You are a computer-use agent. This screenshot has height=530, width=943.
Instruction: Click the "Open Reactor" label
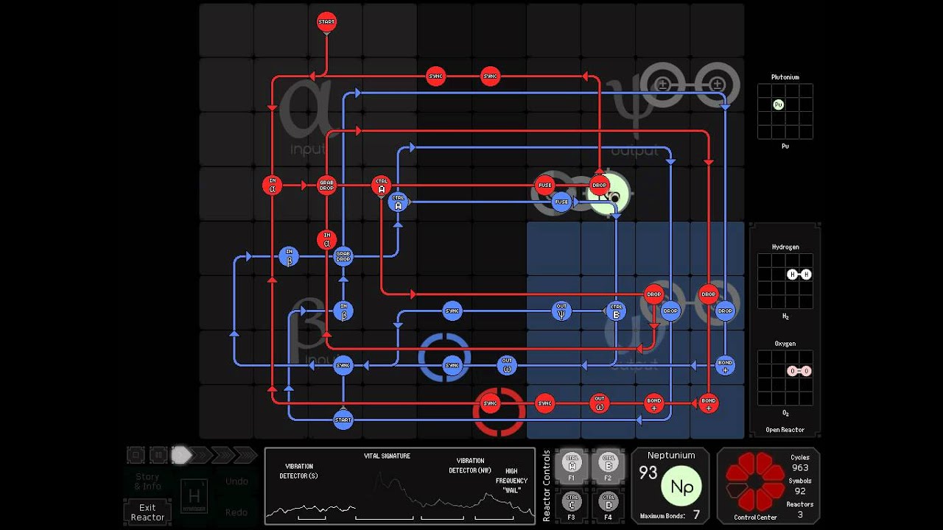click(x=785, y=430)
